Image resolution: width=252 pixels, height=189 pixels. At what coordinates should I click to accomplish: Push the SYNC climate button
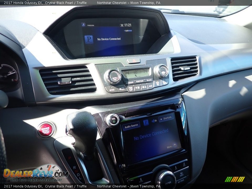click(x=112, y=90)
